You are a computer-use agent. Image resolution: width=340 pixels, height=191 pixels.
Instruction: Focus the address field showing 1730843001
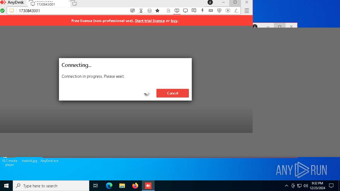coord(72,11)
